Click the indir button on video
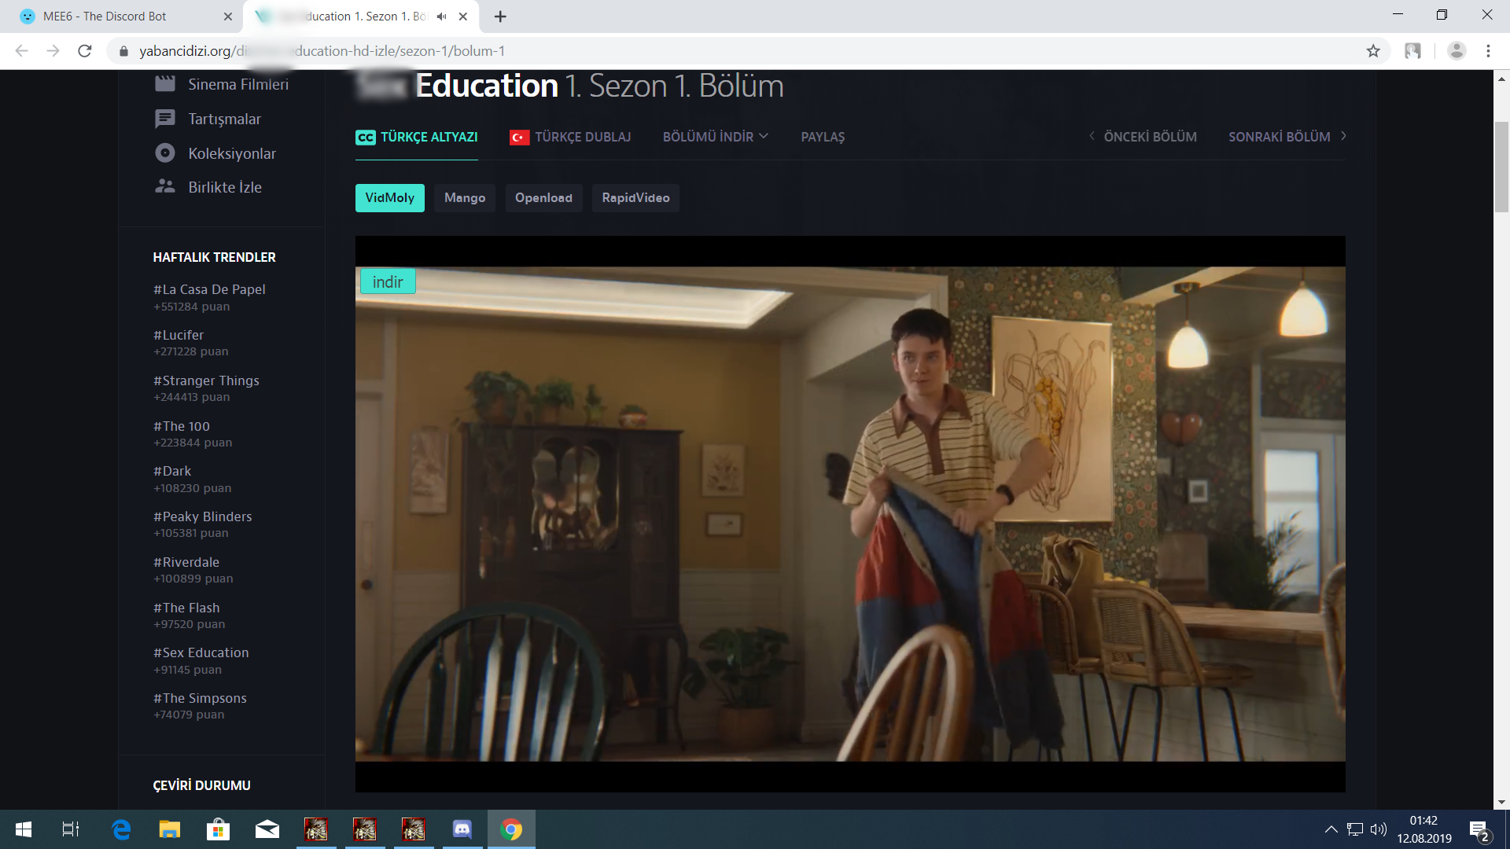The image size is (1510, 849). [x=387, y=282]
